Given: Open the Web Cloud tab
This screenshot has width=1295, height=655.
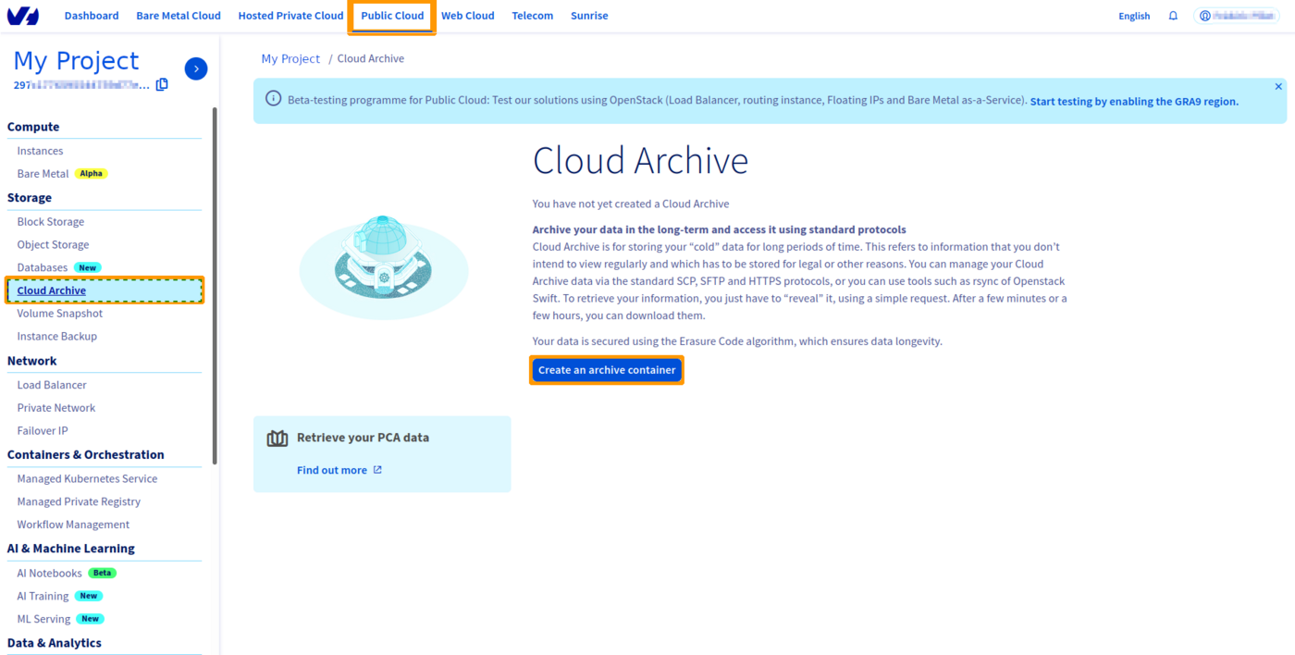Looking at the screenshot, I should pyautogui.click(x=467, y=16).
